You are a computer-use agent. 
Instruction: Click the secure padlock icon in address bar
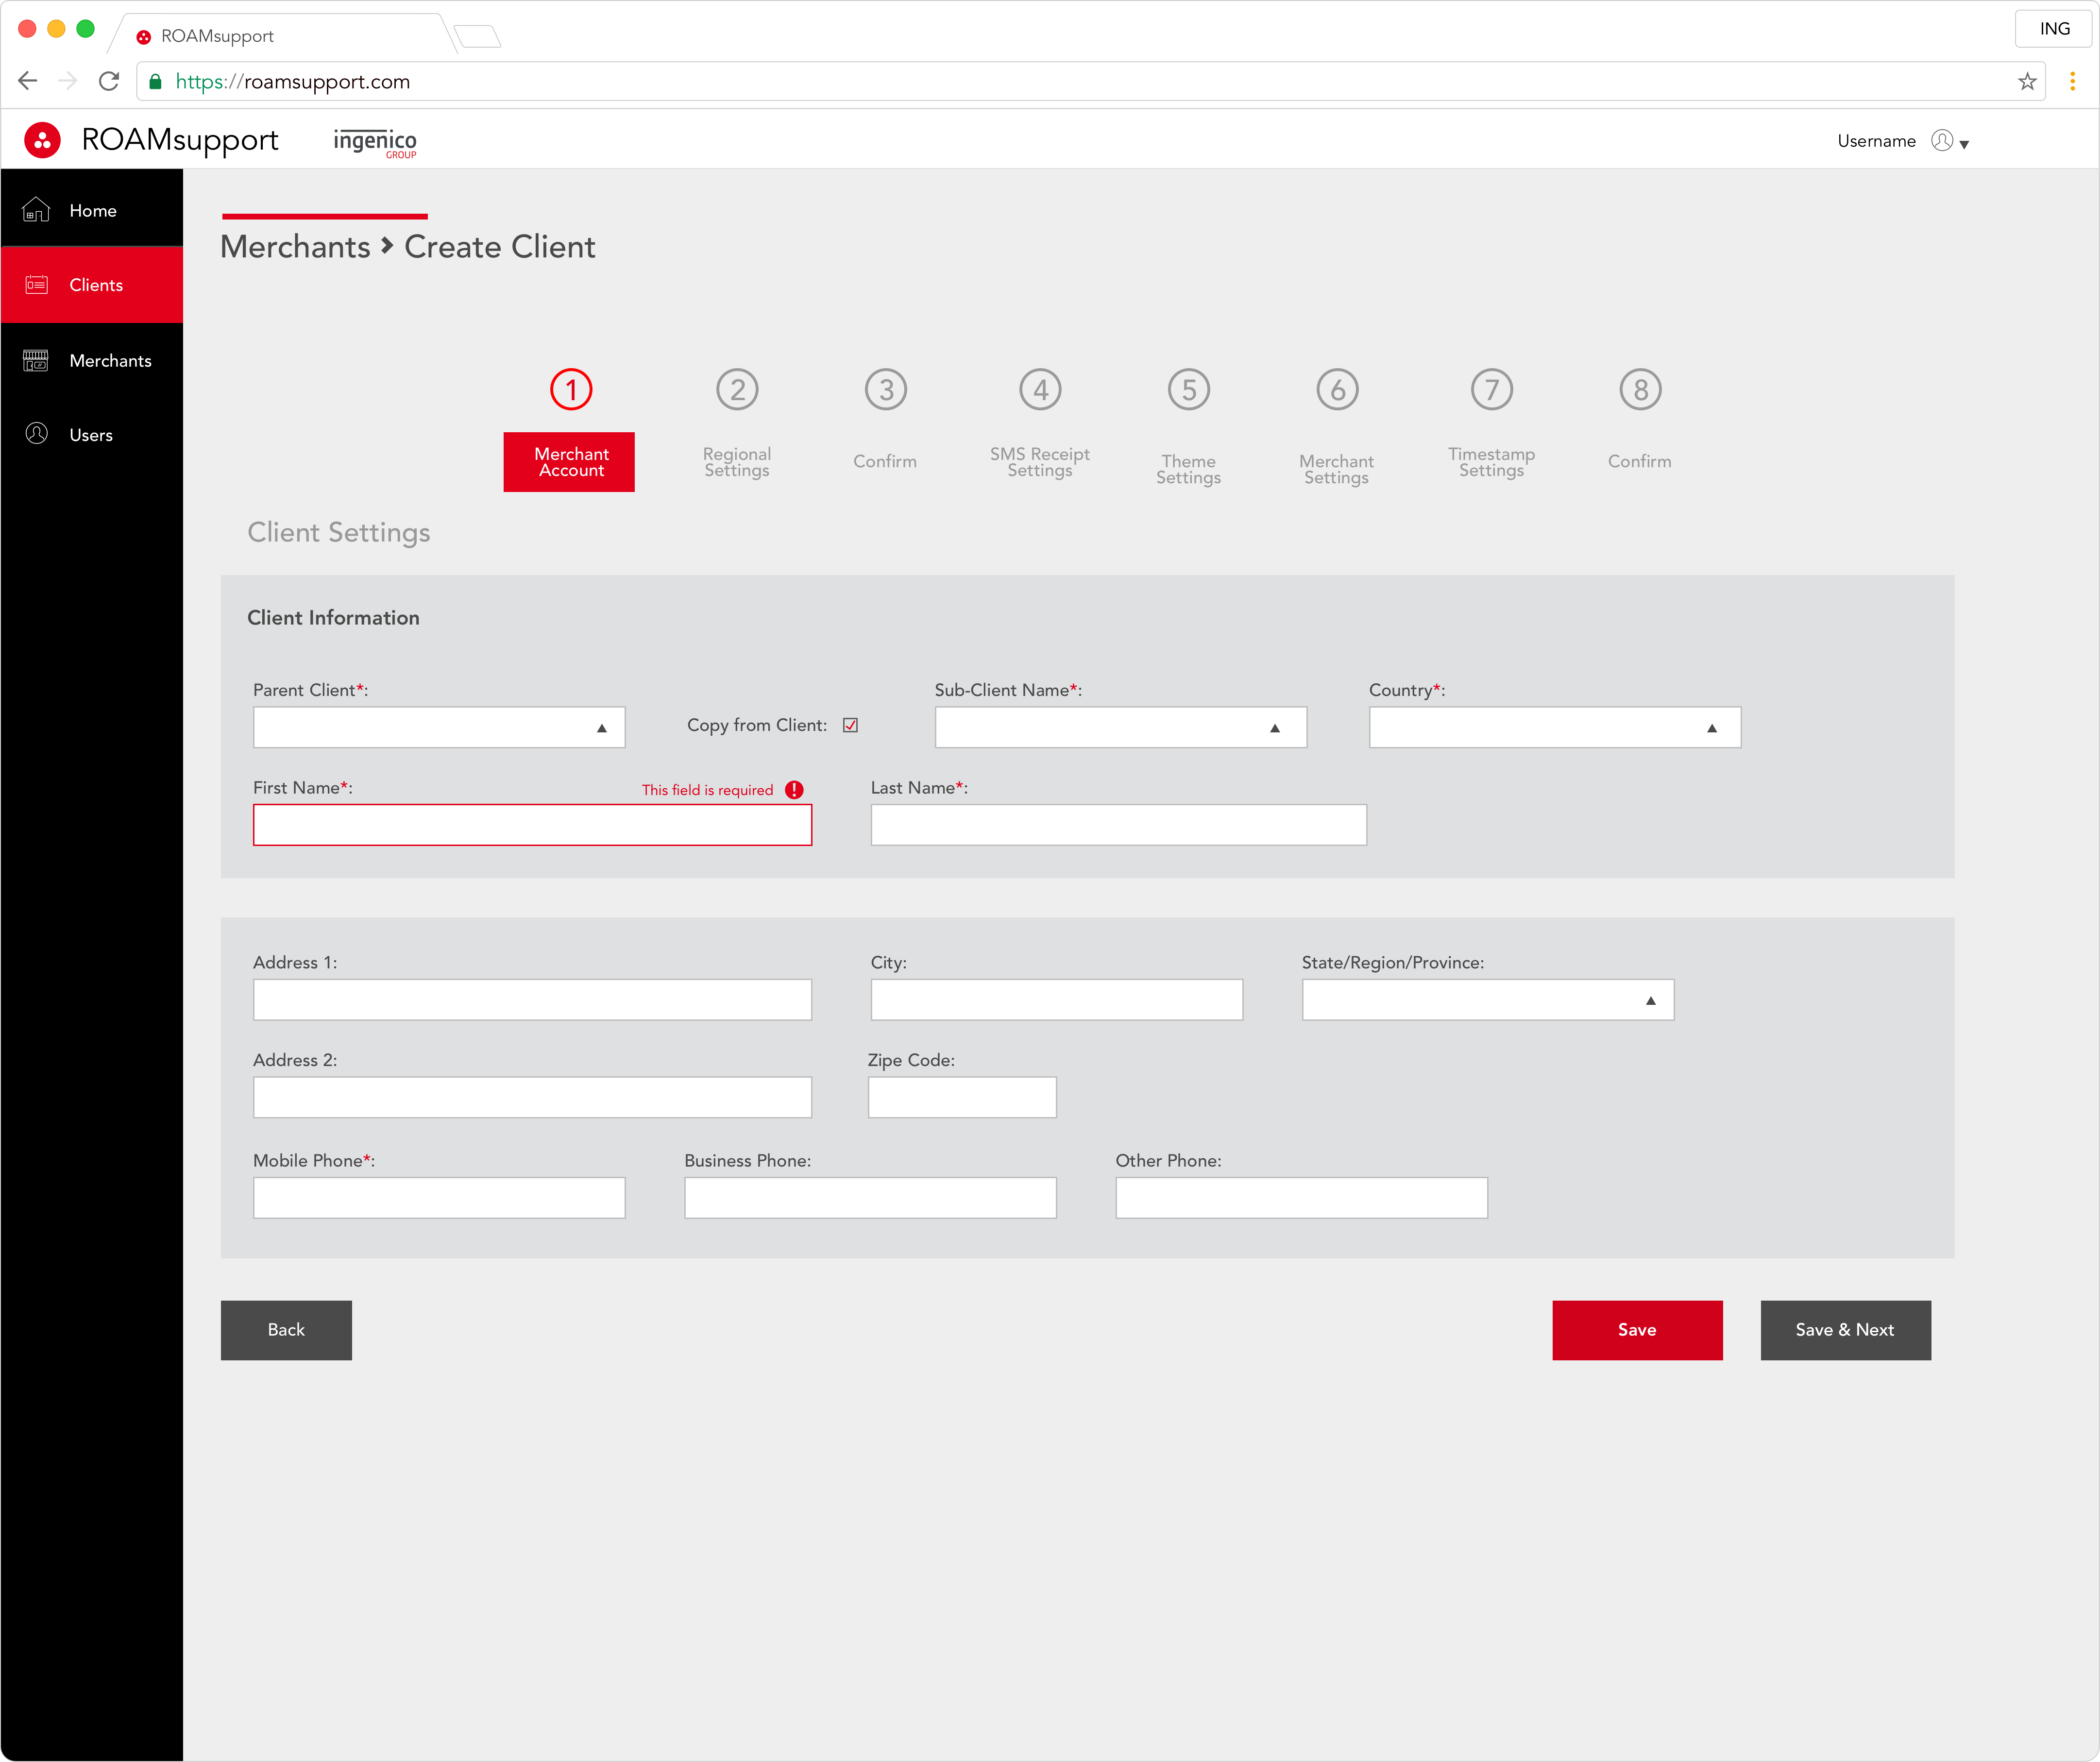pyautogui.click(x=155, y=82)
